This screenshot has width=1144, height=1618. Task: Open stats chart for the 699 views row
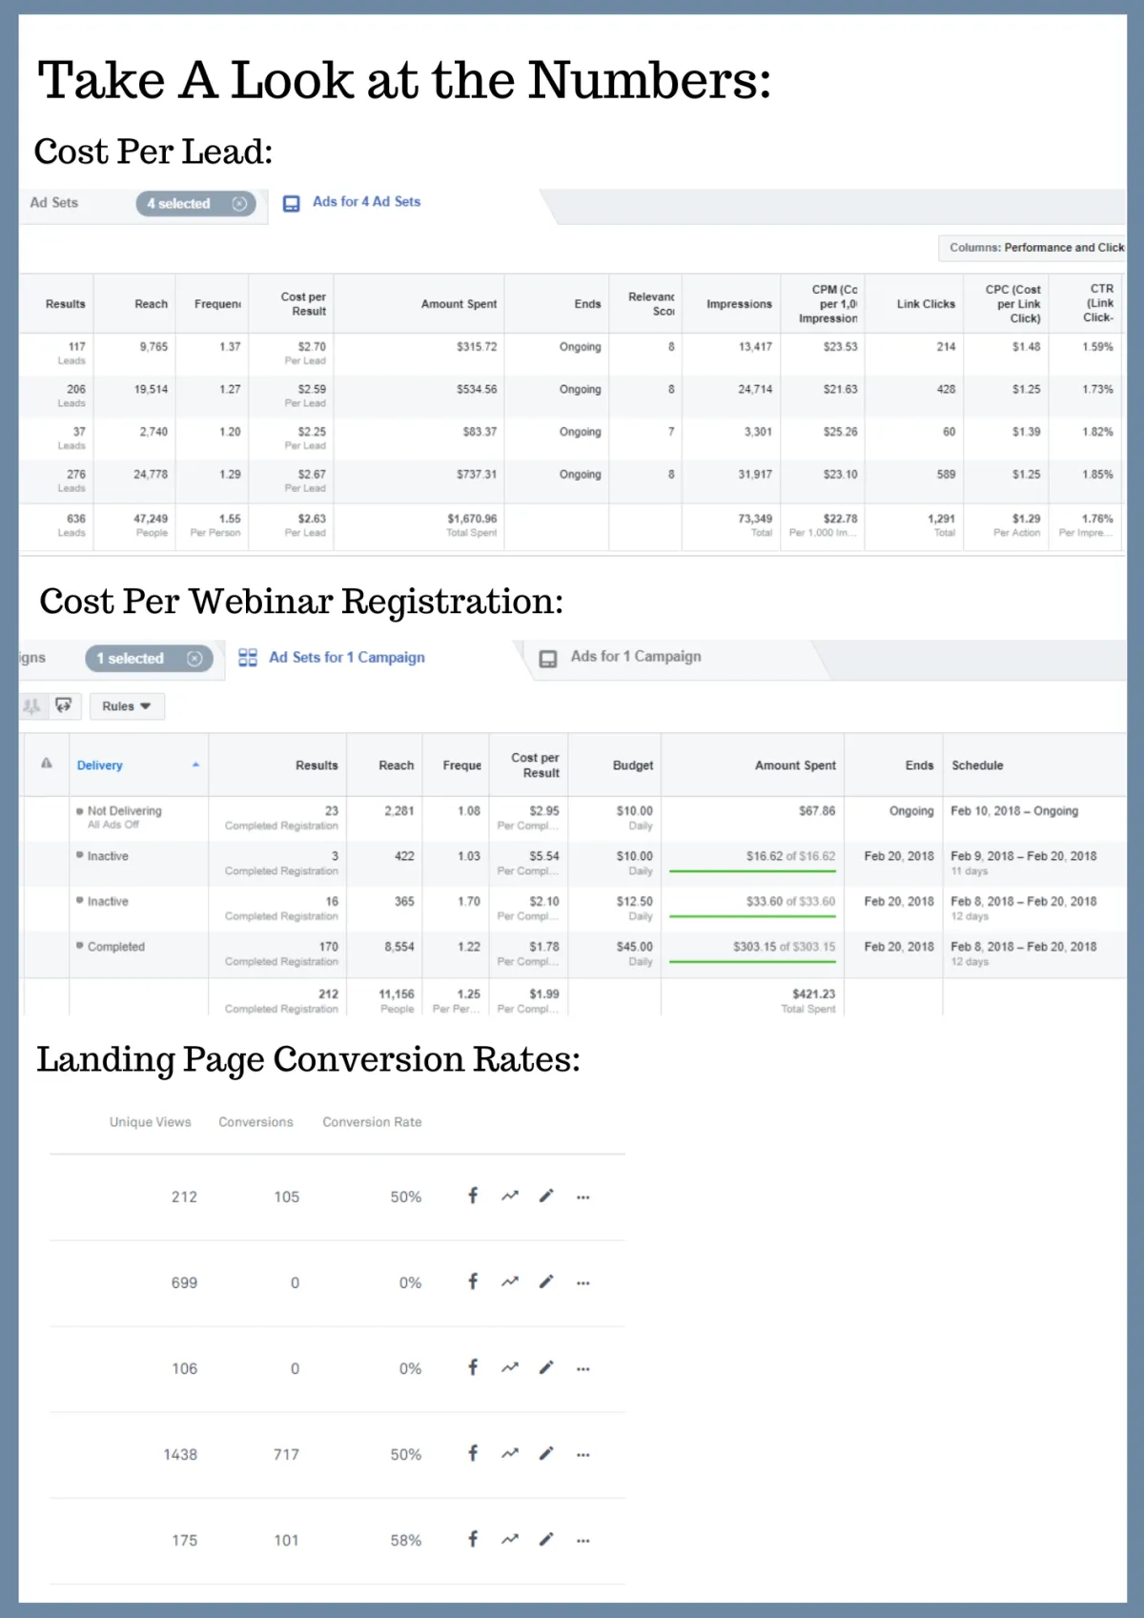tap(510, 1281)
